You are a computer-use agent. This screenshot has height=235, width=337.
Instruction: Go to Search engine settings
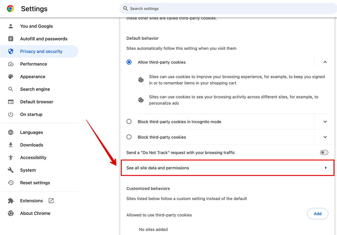pos(36,89)
